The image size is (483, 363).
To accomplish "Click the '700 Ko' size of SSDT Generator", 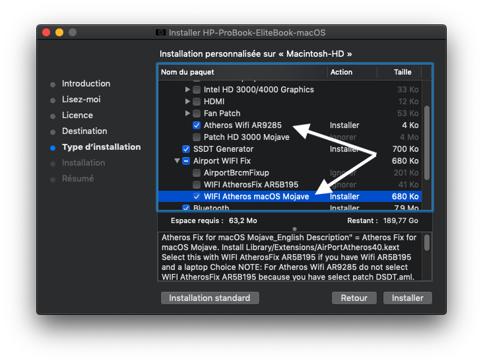I will (x=405, y=149).
